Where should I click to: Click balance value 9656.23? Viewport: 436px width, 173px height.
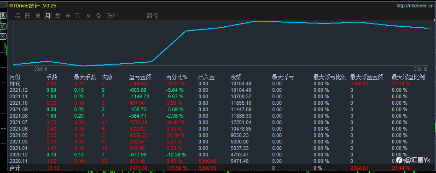pos(240,135)
